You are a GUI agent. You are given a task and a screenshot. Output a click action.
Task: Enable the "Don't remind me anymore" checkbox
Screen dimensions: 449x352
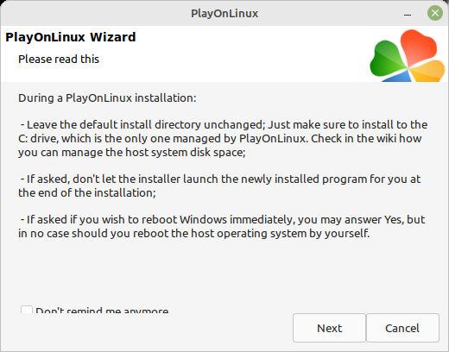pos(27,310)
